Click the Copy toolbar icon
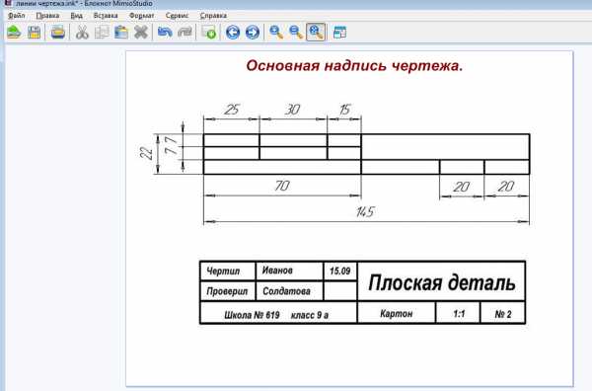 pyautogui.click(x=102, y=33)
